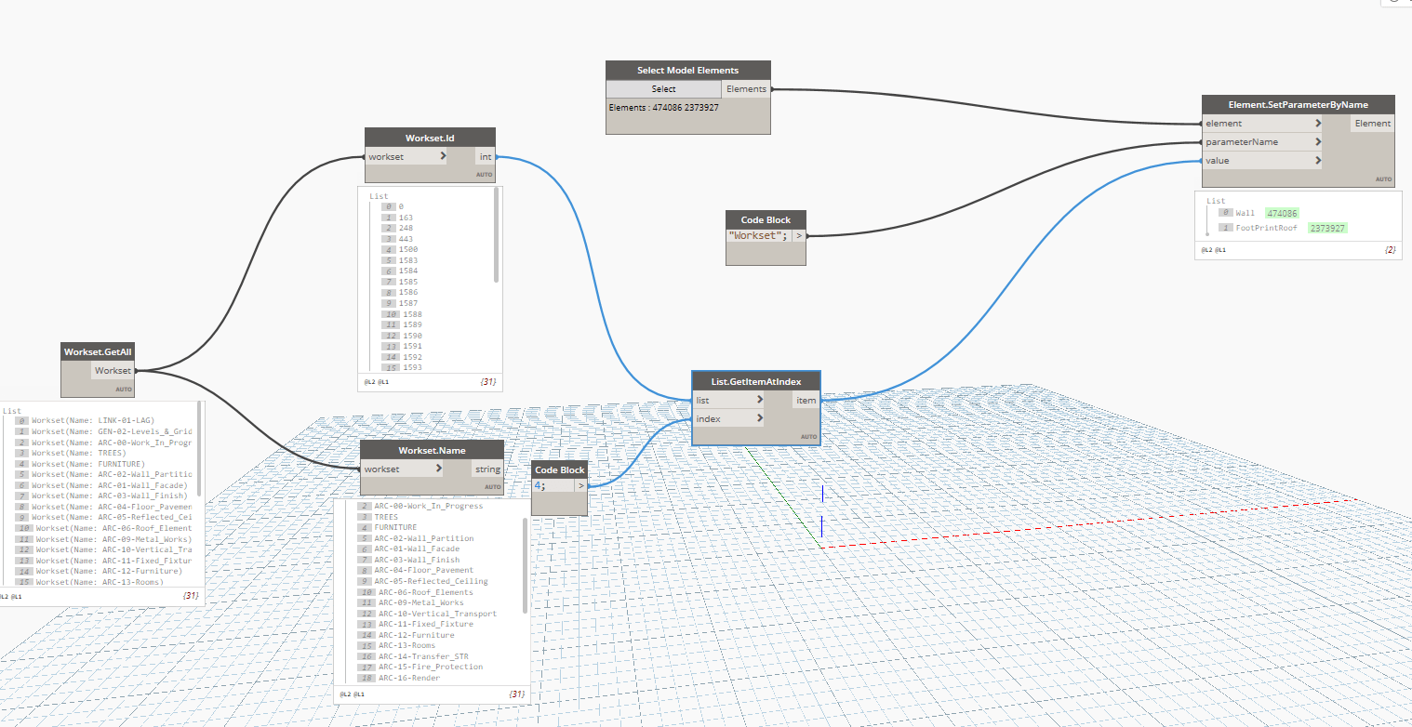Click the Select button in Select Model Elements

point(664,89)
